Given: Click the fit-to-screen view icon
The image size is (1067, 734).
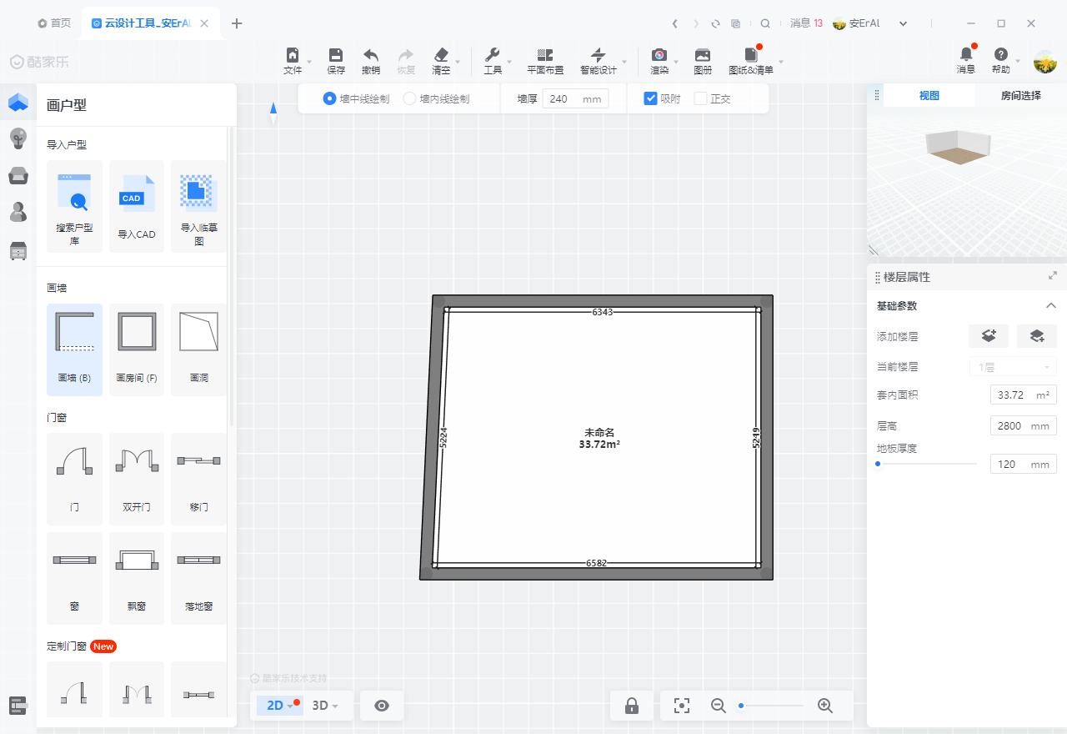Looking at the screenshot, I should point(682,706).
